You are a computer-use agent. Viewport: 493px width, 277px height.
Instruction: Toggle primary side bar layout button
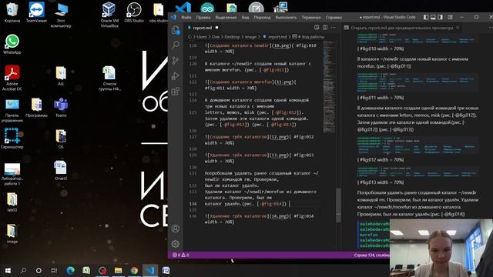426,17
